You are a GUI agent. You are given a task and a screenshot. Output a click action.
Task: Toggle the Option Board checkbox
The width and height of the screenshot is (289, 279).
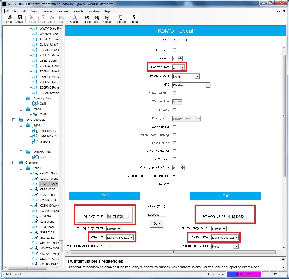coord(174,127)
